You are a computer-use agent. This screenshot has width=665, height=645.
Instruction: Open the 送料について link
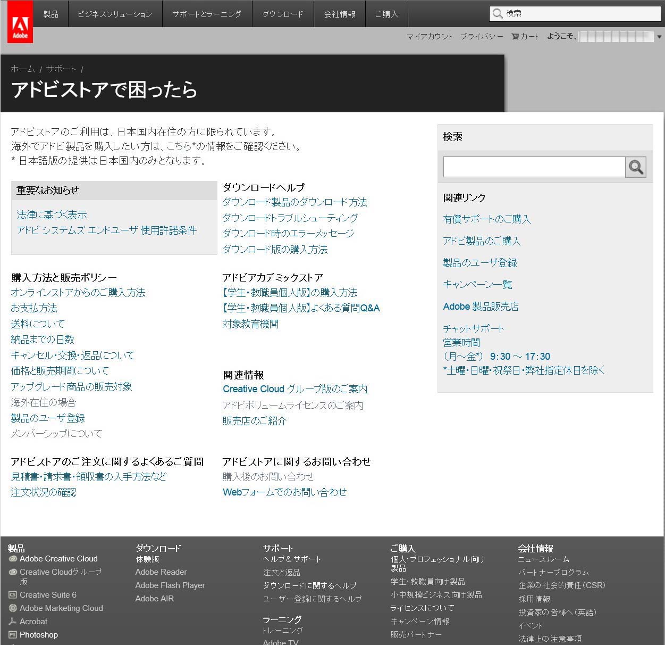(38, 324)
